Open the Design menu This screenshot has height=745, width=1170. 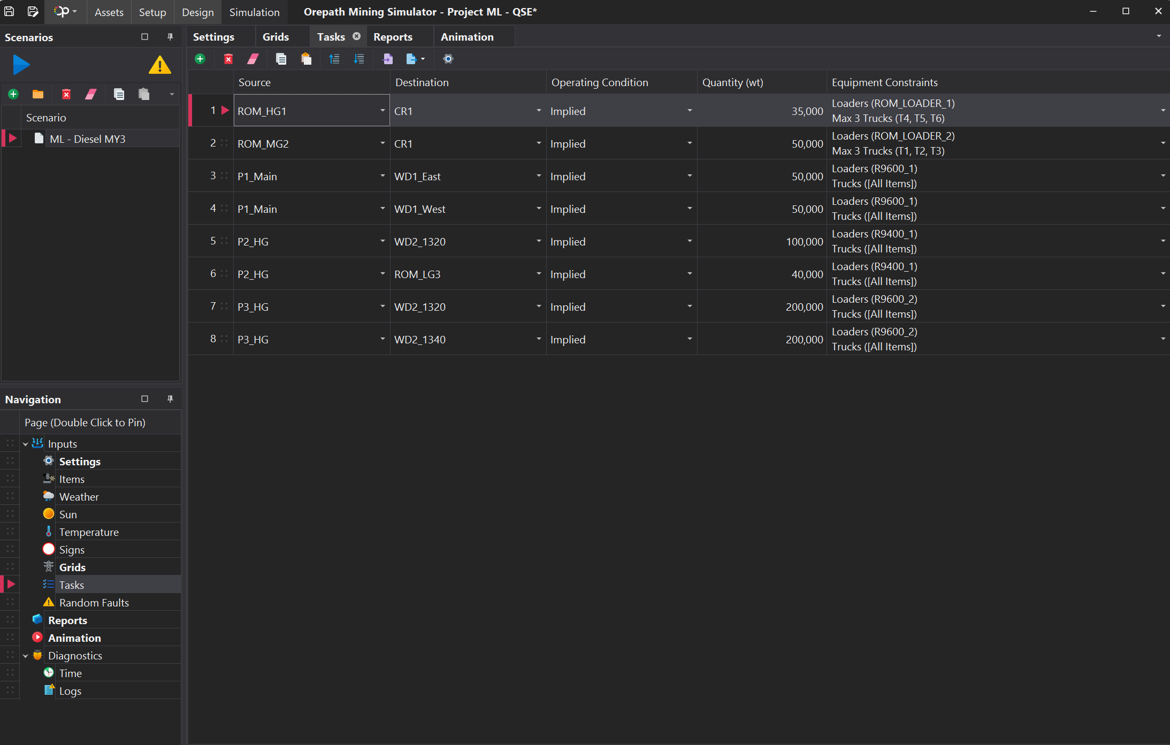[x=198, y=12]
